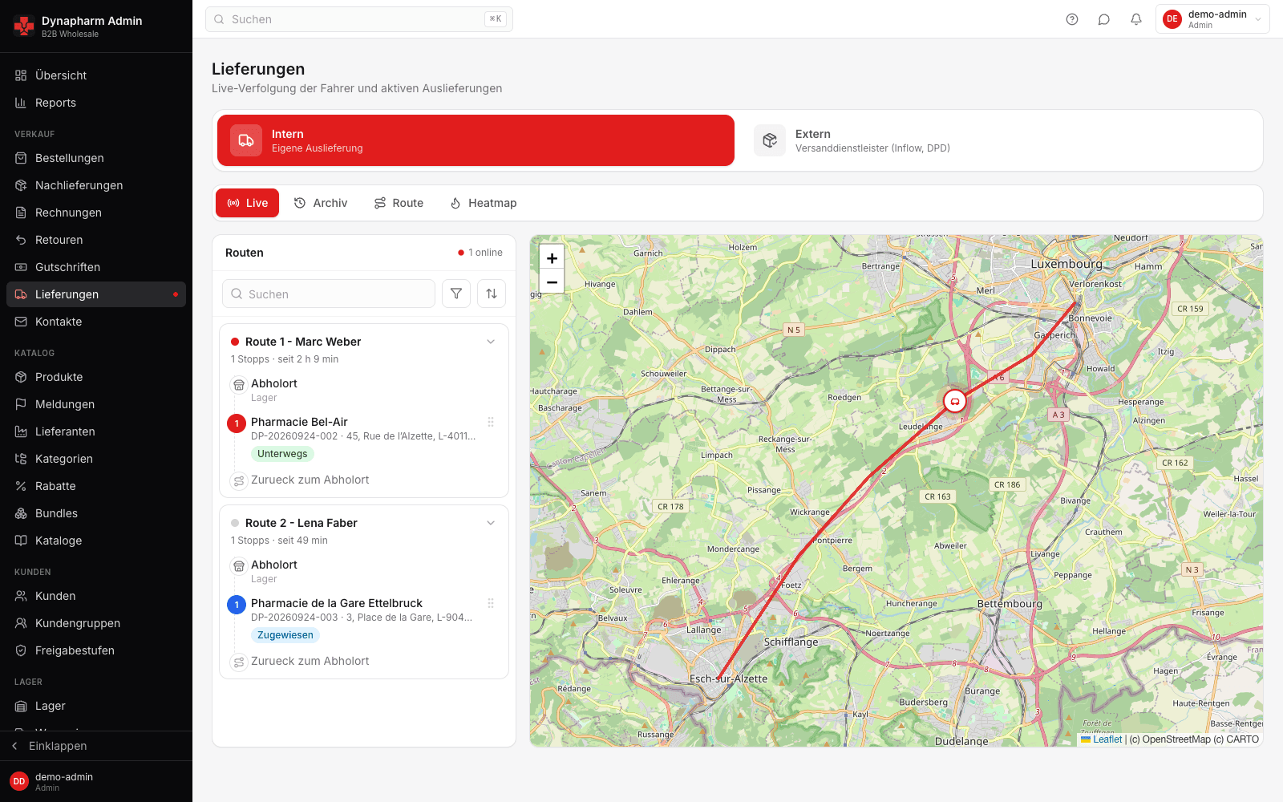Select the Intern Eigene Auslieferung option
This screenshot has height=802, width=1283.
(476, 140)
